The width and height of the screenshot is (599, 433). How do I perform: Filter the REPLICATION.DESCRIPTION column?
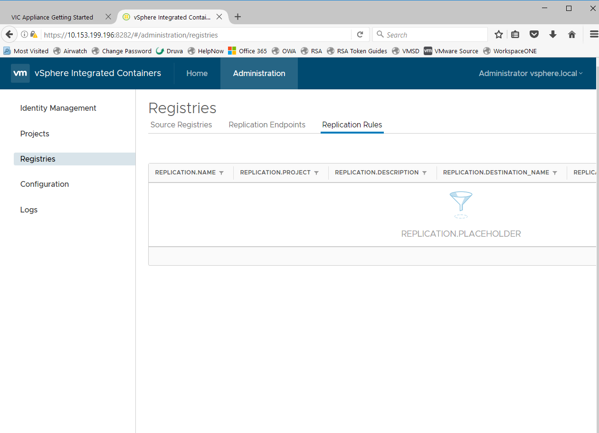(x=425, y=173)
